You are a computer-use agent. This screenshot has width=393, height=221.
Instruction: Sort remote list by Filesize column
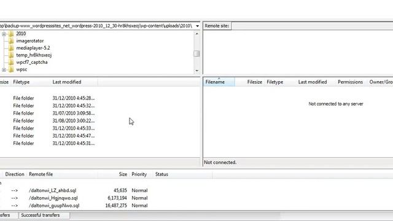(x=249, y=82)
